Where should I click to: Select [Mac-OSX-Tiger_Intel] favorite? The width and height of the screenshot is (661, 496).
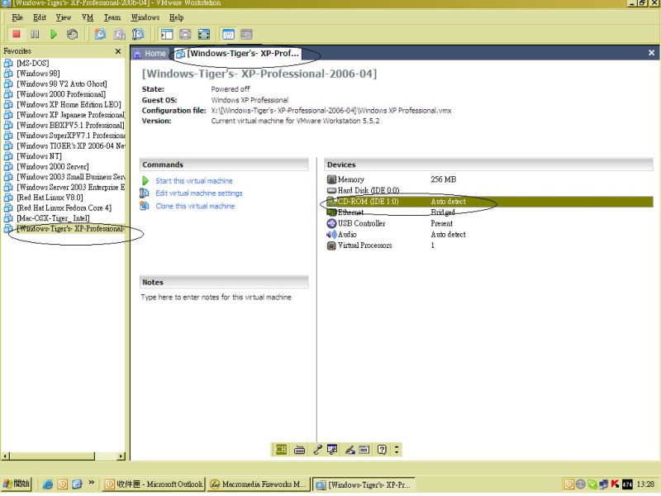(53, 218)
